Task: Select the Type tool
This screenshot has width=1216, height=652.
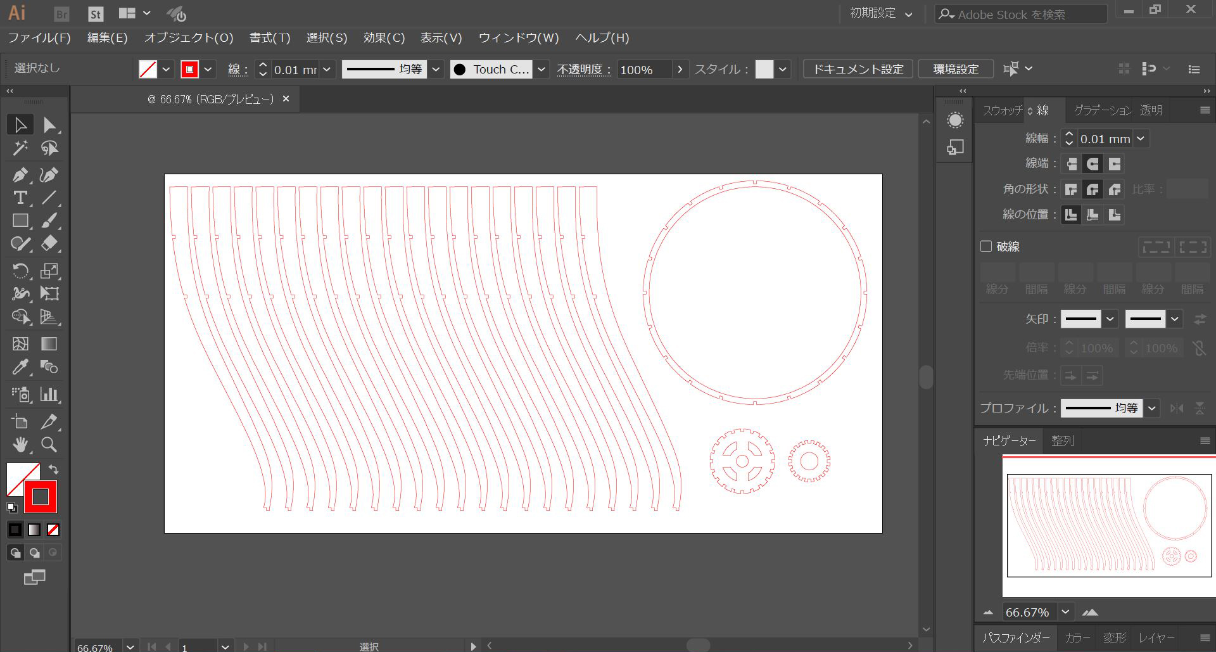Action: 20,198
